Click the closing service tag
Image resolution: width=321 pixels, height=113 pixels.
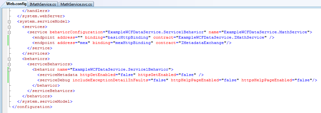tap(40, 48)
